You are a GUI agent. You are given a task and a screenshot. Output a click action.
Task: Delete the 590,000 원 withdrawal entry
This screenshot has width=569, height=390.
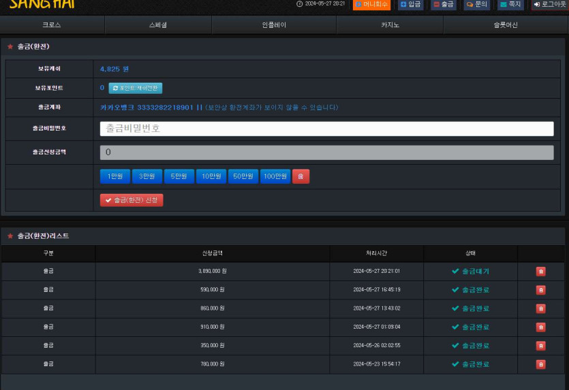[x=540, y=290]
